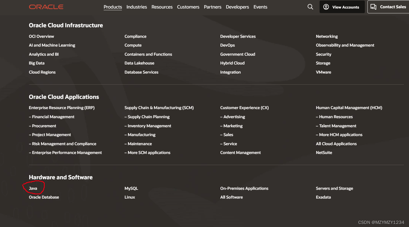Open Analytics and BI
Screen dimensions: 409x227
[x=44, y=54]
